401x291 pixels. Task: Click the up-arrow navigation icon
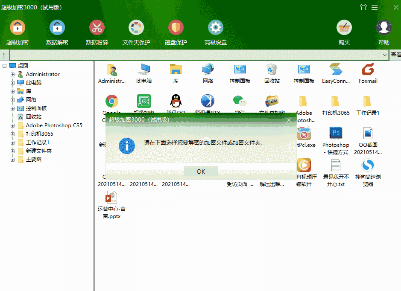point(4,55)
